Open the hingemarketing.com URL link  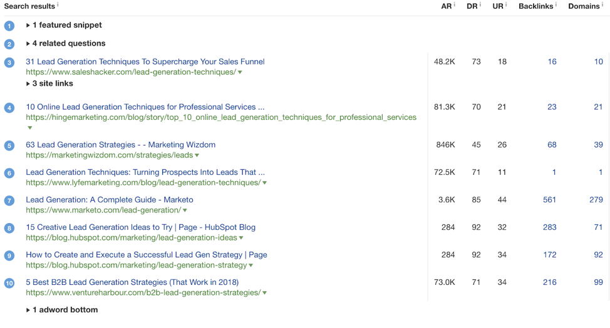click(x=221, y=117)
